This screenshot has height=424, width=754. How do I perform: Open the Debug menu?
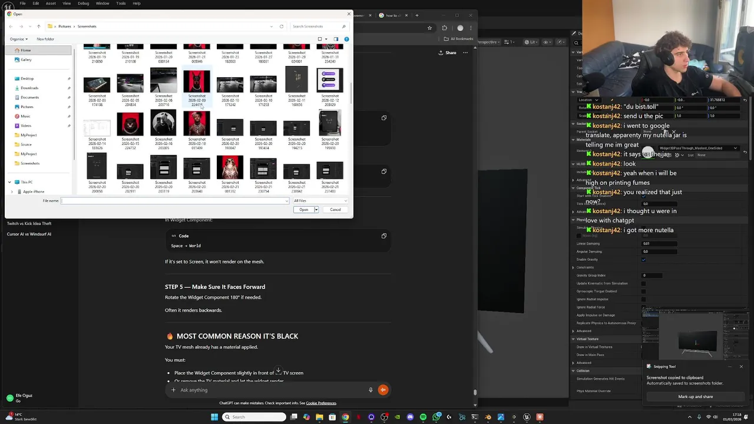click(x=84, y=3)
